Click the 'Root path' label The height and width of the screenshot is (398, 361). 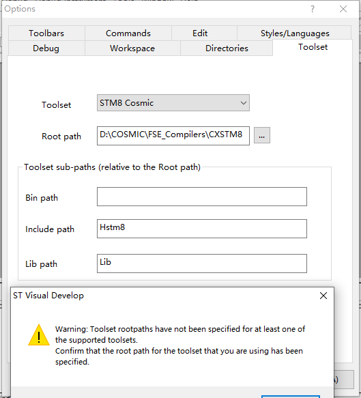(61, 137)
